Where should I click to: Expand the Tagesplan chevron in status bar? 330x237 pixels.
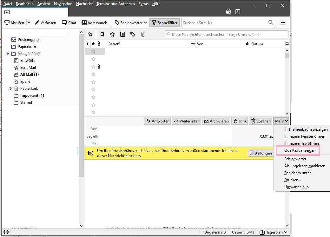[x=286, y=232]
